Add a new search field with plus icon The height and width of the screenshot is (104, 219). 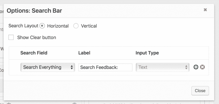click(x=196, y=67)
